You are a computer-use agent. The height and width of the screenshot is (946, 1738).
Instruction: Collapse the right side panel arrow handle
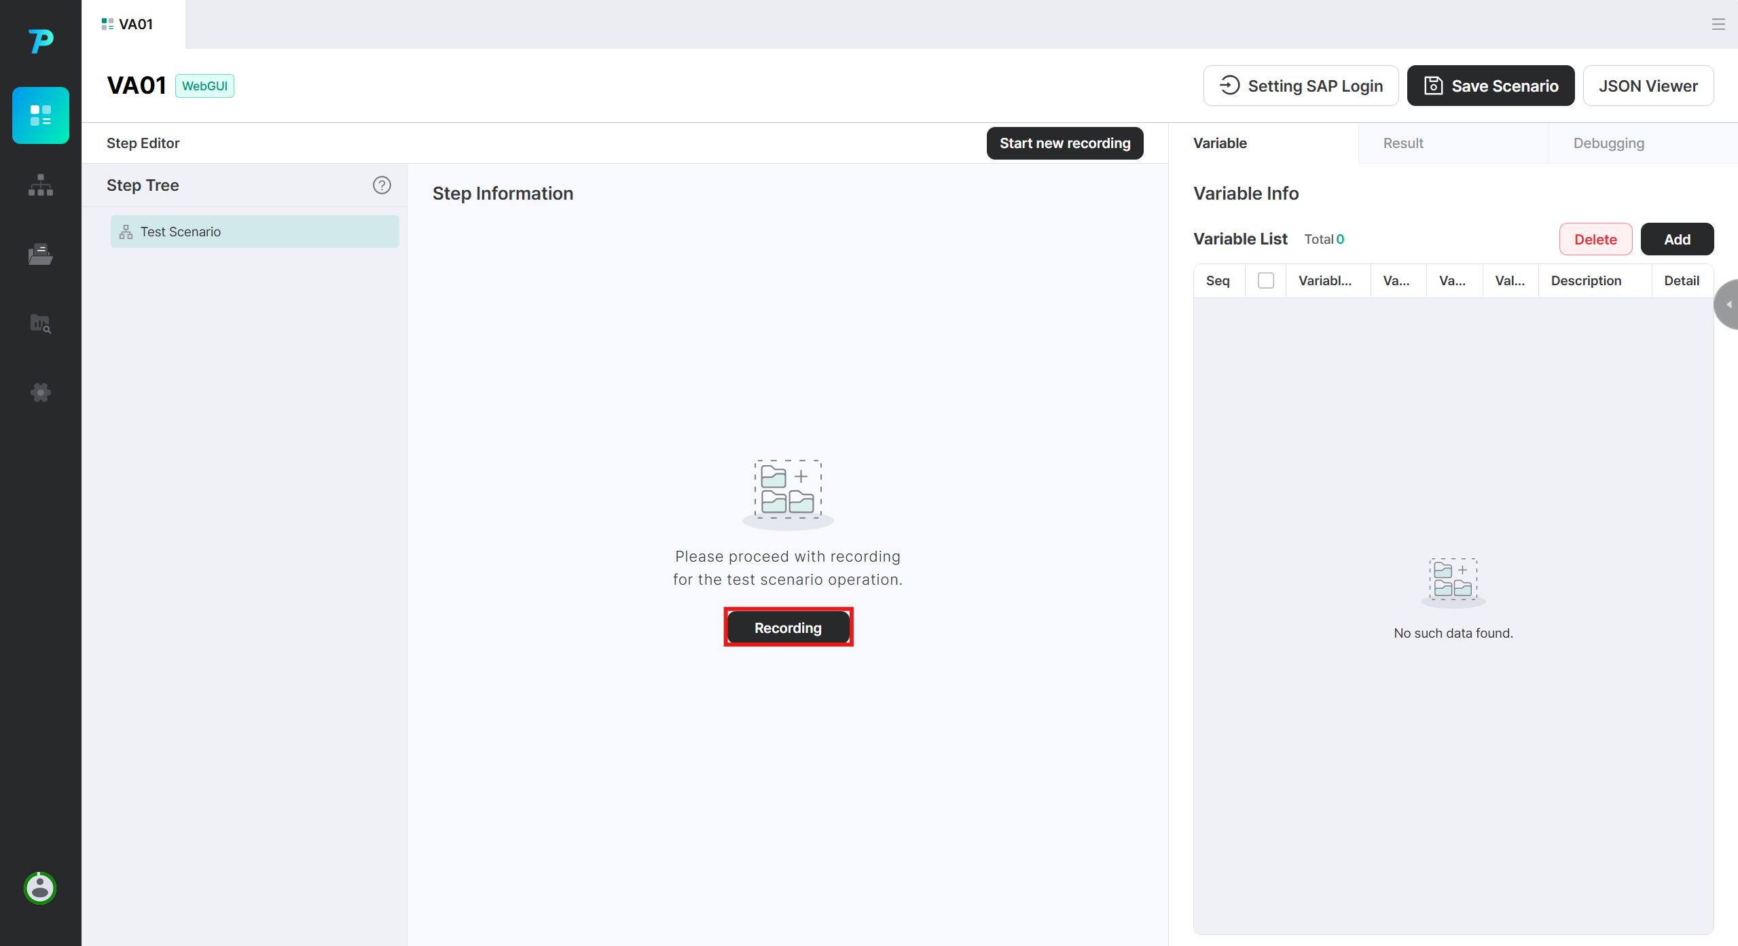coord(1728,304)
